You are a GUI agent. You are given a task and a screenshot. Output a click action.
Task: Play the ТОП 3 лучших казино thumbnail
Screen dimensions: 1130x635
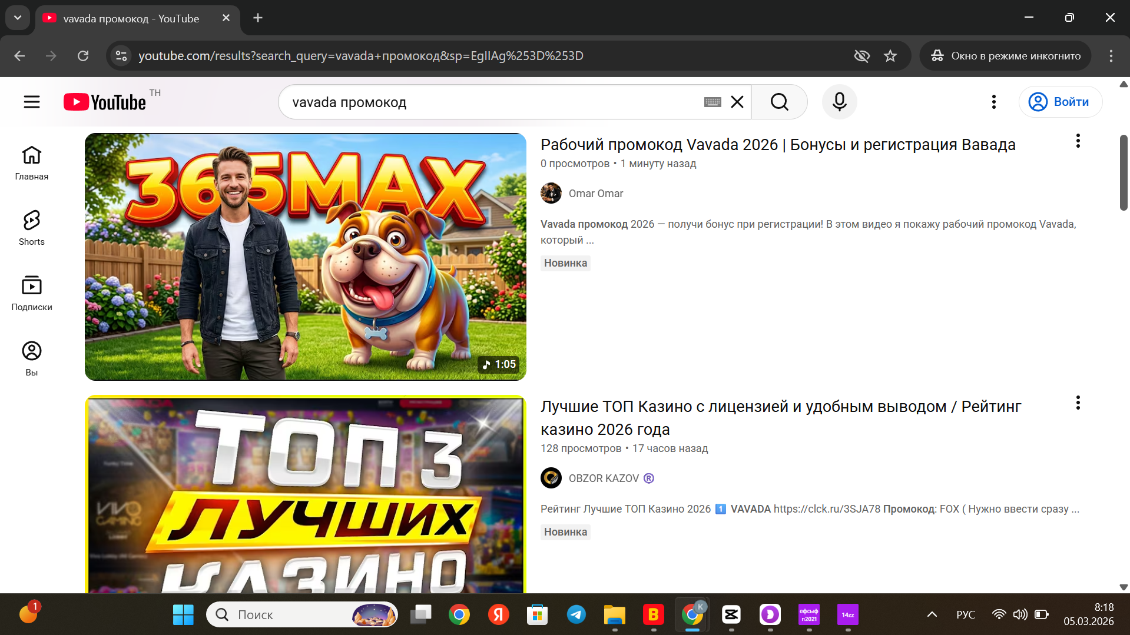(x=306, y=494)
